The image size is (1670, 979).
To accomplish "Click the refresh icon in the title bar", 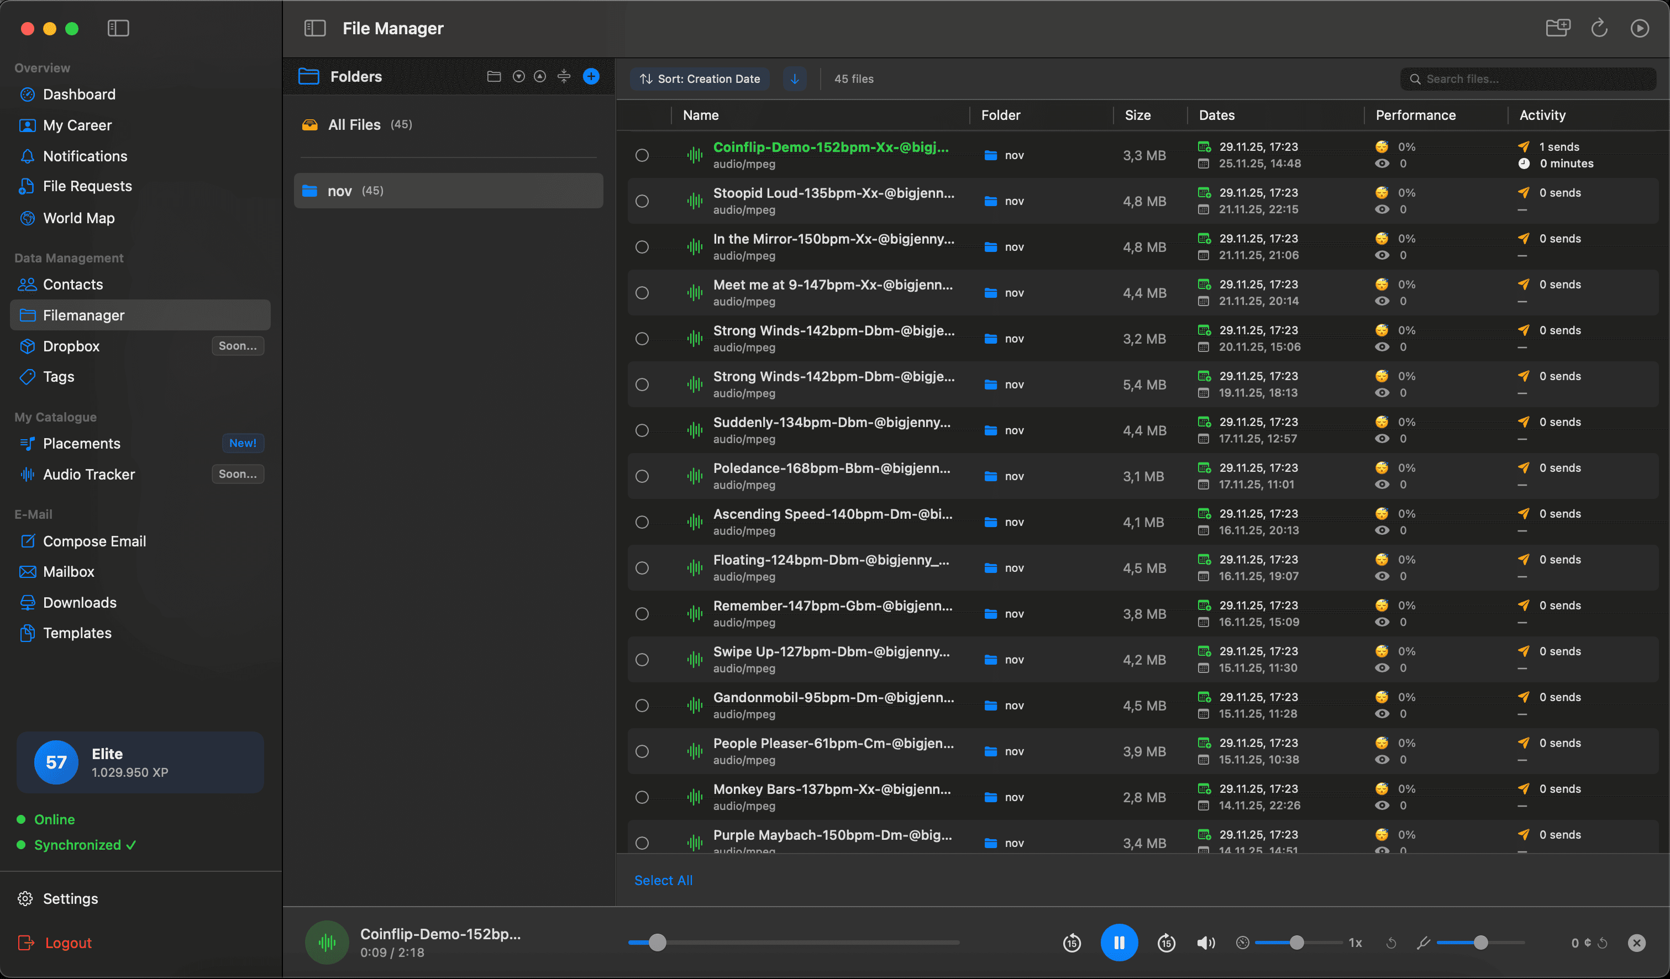I will point(1599,28).
